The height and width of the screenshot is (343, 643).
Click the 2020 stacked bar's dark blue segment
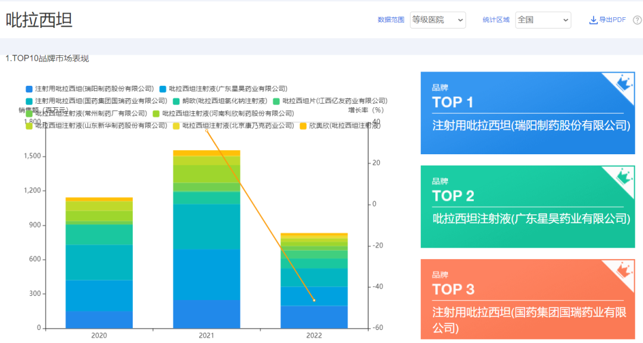pyautogui.click(x=99, y=320)
